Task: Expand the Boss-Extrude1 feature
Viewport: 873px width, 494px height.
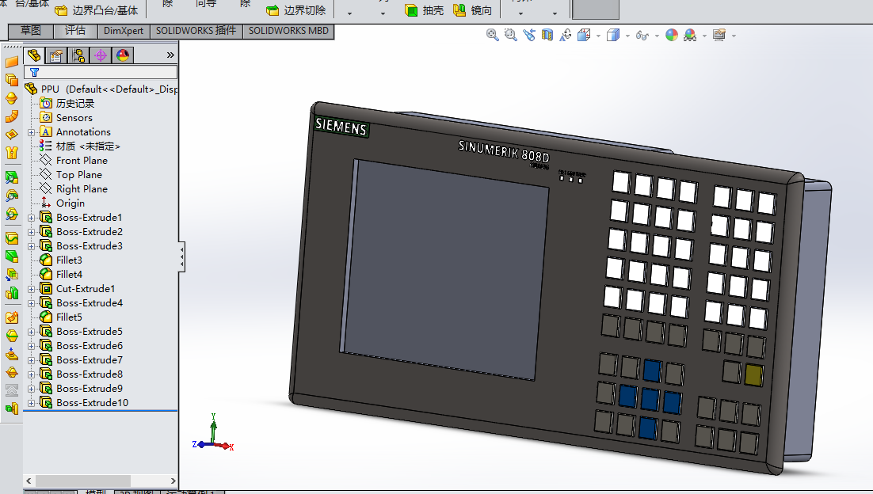Action: pyautogui.click(x=31, y=218)
